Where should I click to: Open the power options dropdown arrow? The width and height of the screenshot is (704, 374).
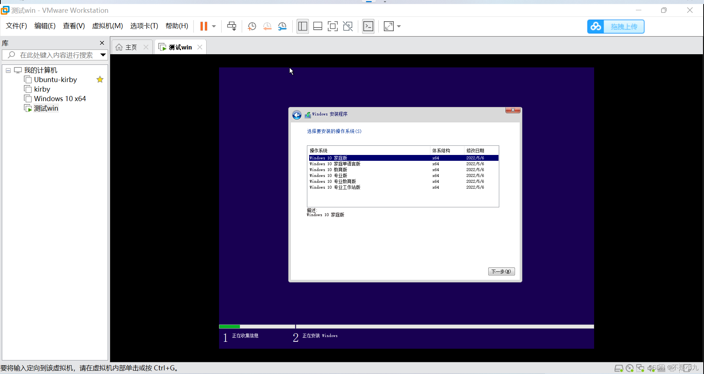tap(214, 26)
